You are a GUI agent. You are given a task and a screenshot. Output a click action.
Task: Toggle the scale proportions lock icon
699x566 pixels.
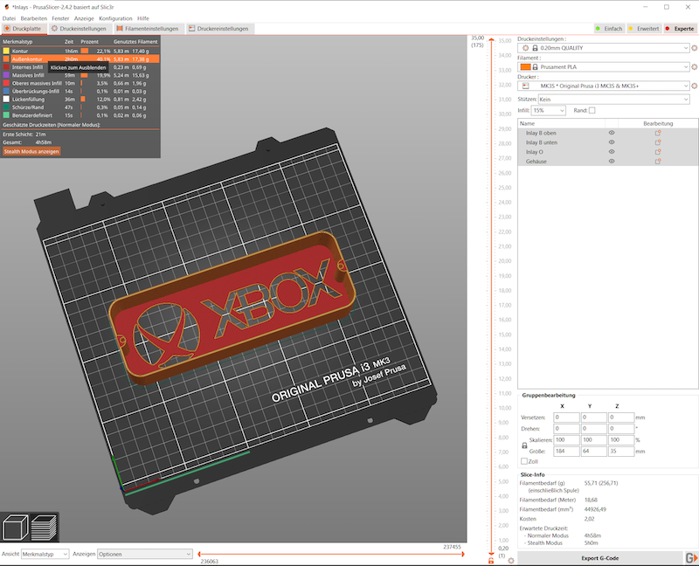tap(524, 445)
